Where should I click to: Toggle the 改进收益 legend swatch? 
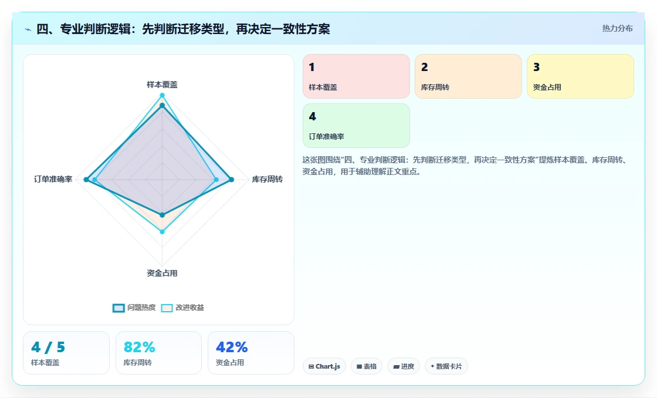click(x=167, y=308)
